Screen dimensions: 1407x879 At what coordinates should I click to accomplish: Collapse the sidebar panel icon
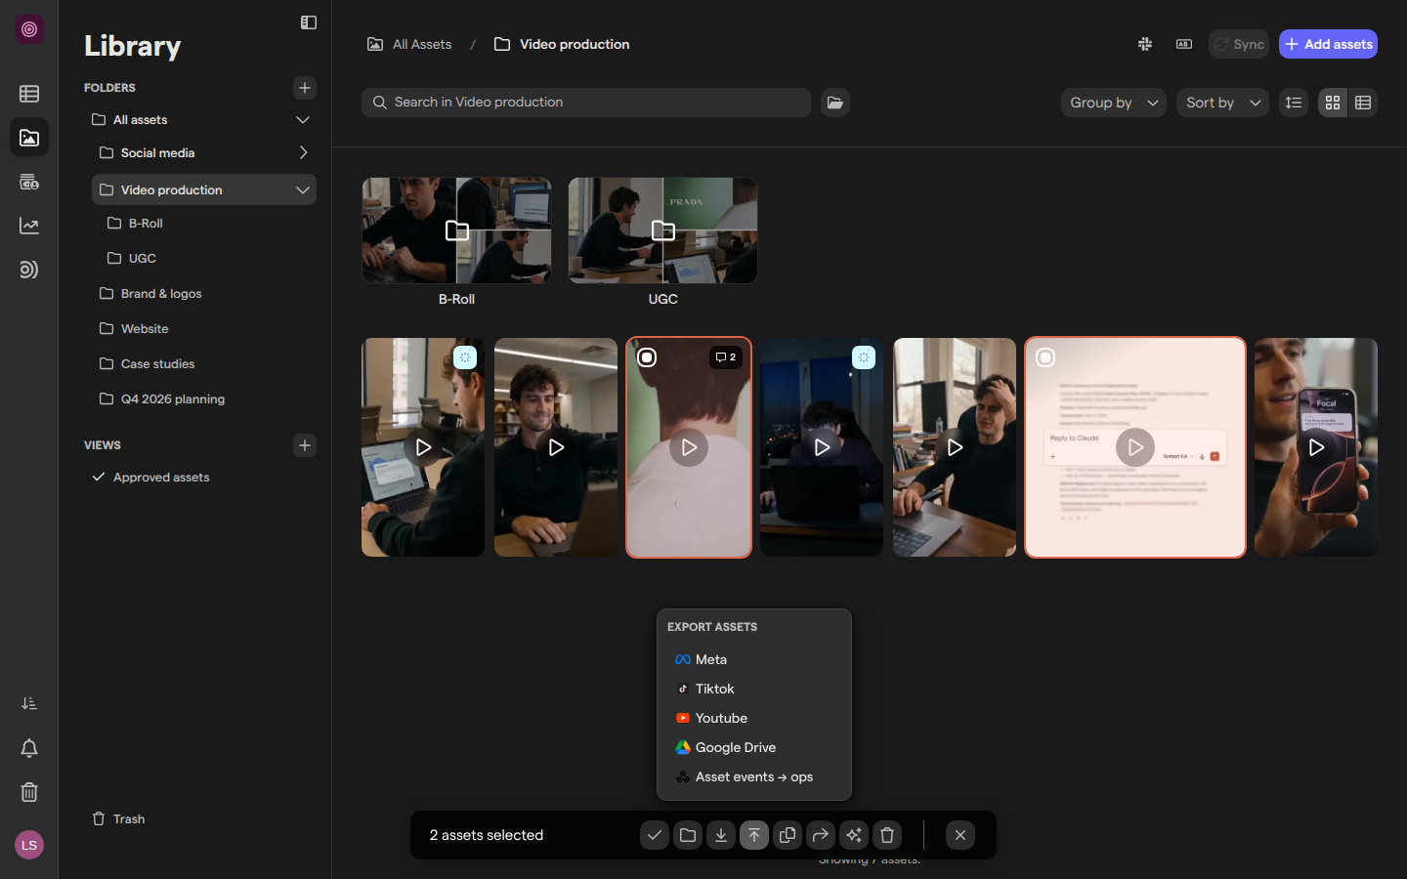[309, 22]
